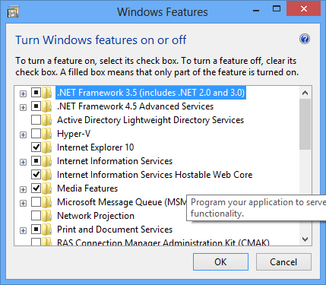Click folder icon beside Print and Document Services

point(47,230)
